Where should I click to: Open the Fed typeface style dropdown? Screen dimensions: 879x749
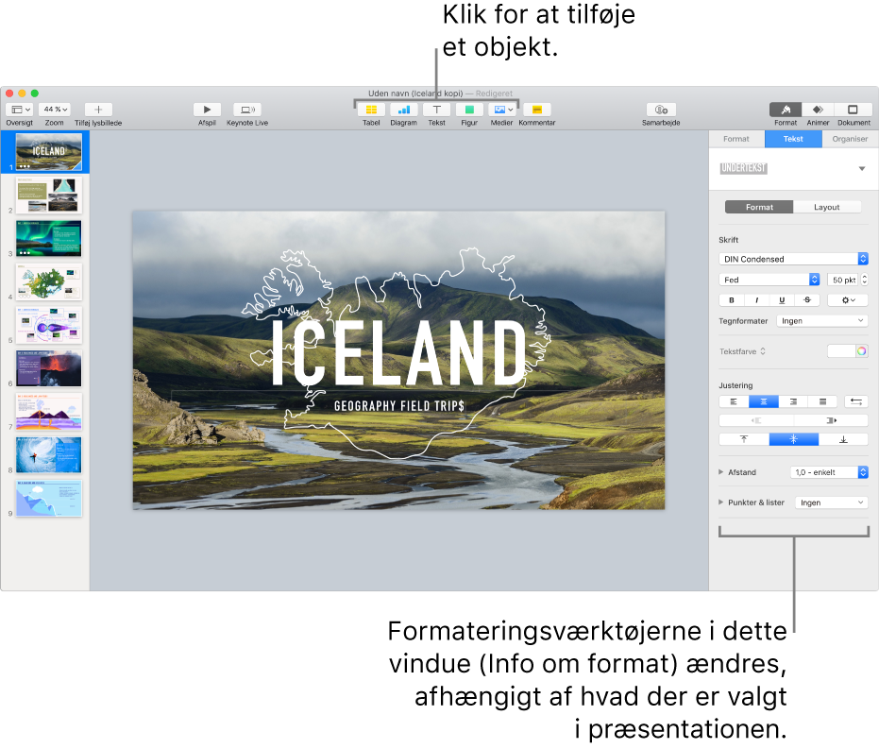769,280
